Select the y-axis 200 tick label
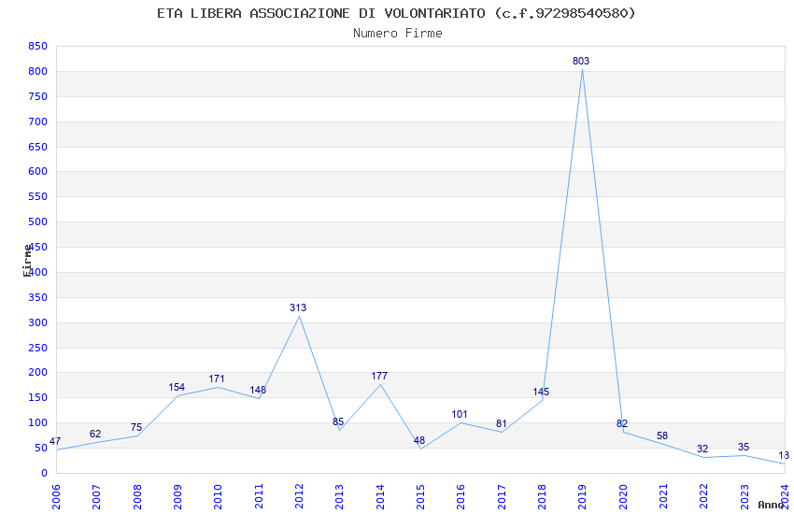794x514 pixels. (x=37, y=372)
